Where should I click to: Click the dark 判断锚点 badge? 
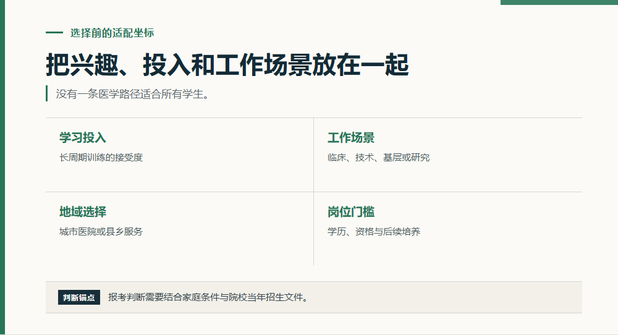pos(79,297)
